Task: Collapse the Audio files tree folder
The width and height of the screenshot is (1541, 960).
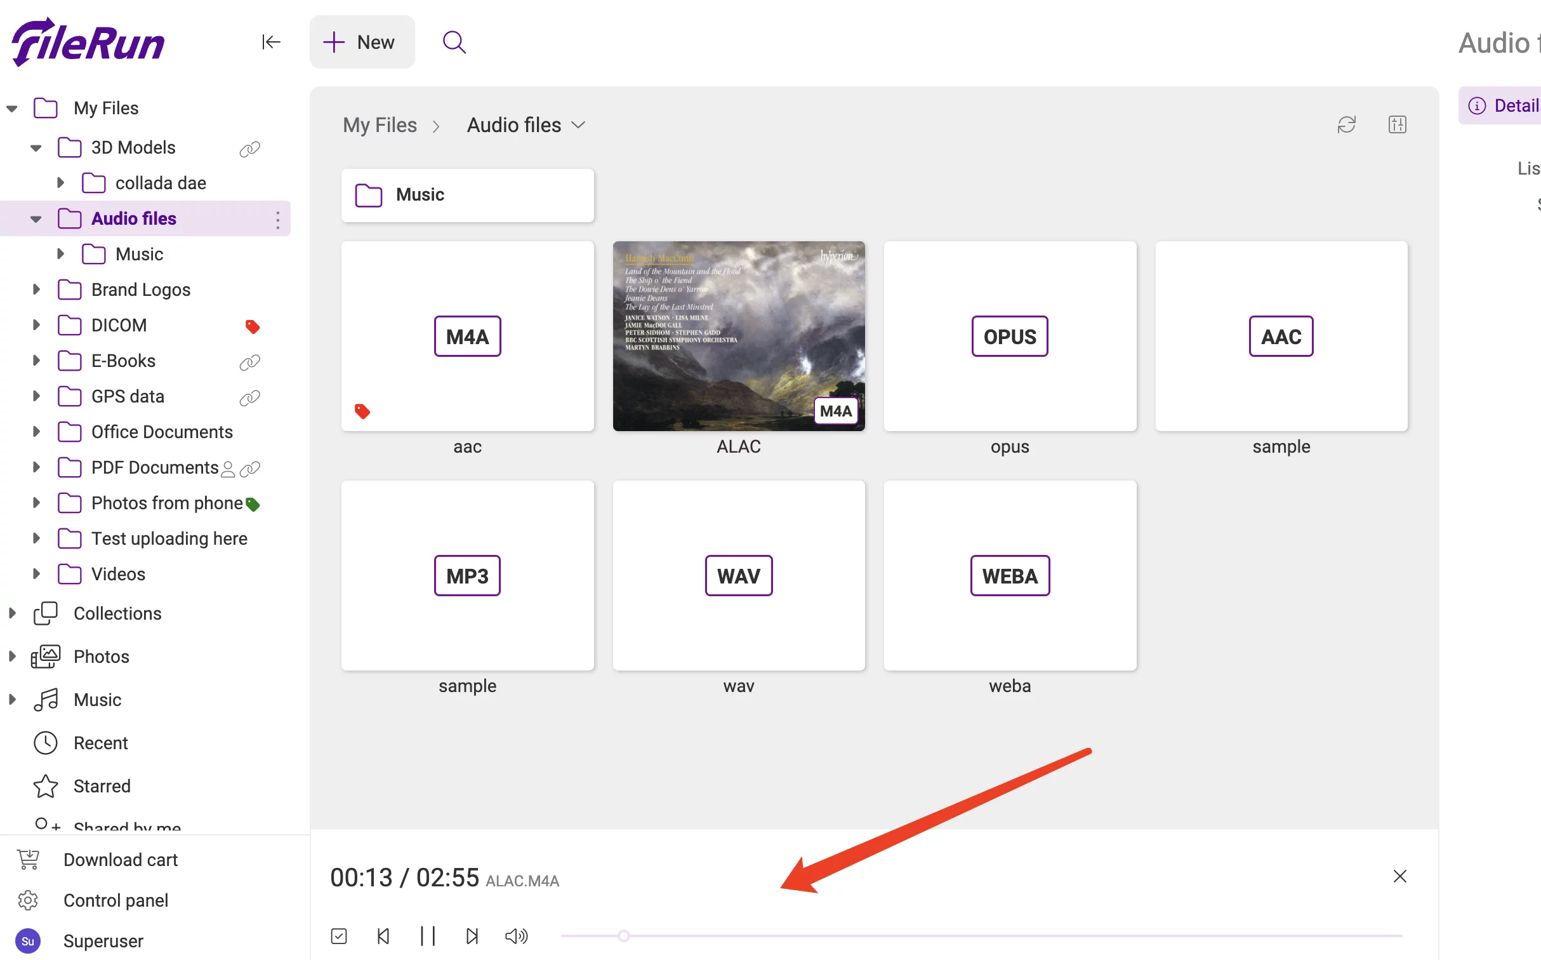Action: (x=36, y=219)
